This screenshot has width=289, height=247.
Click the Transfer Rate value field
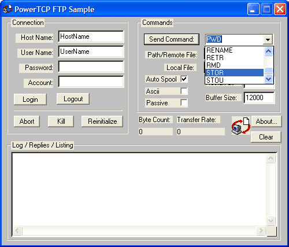pos(201,131)
